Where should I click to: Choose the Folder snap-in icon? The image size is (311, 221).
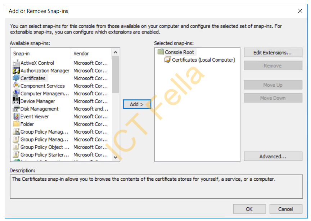(x=16, y=124)
